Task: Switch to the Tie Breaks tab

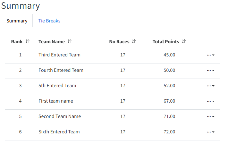Action: (49, 21)
